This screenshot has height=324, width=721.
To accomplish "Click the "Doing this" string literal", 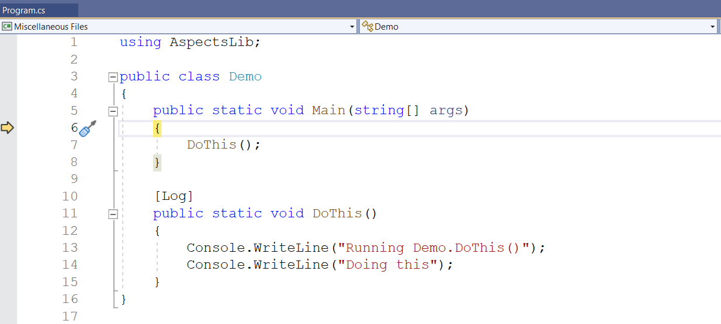I will pos(387,265).
